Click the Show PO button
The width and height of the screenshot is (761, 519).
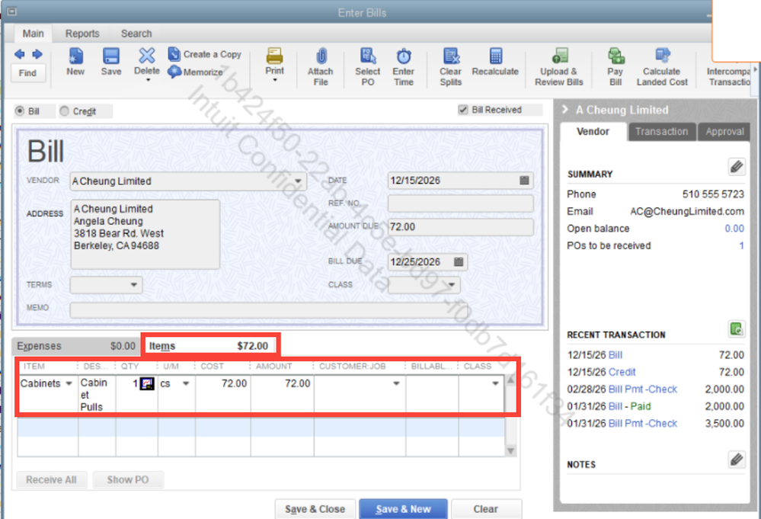[x=128, y=479]
